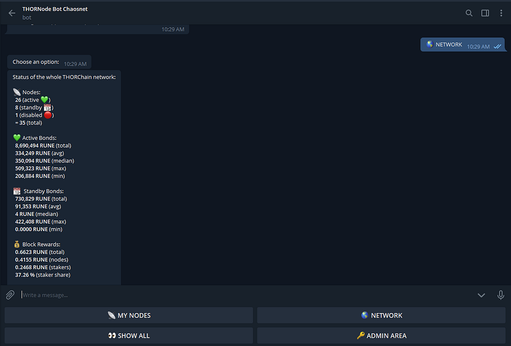Open THORNode Bot Chaosnet chat title
This screenshot has height=346, width=511.
click(x=55, y=9)
